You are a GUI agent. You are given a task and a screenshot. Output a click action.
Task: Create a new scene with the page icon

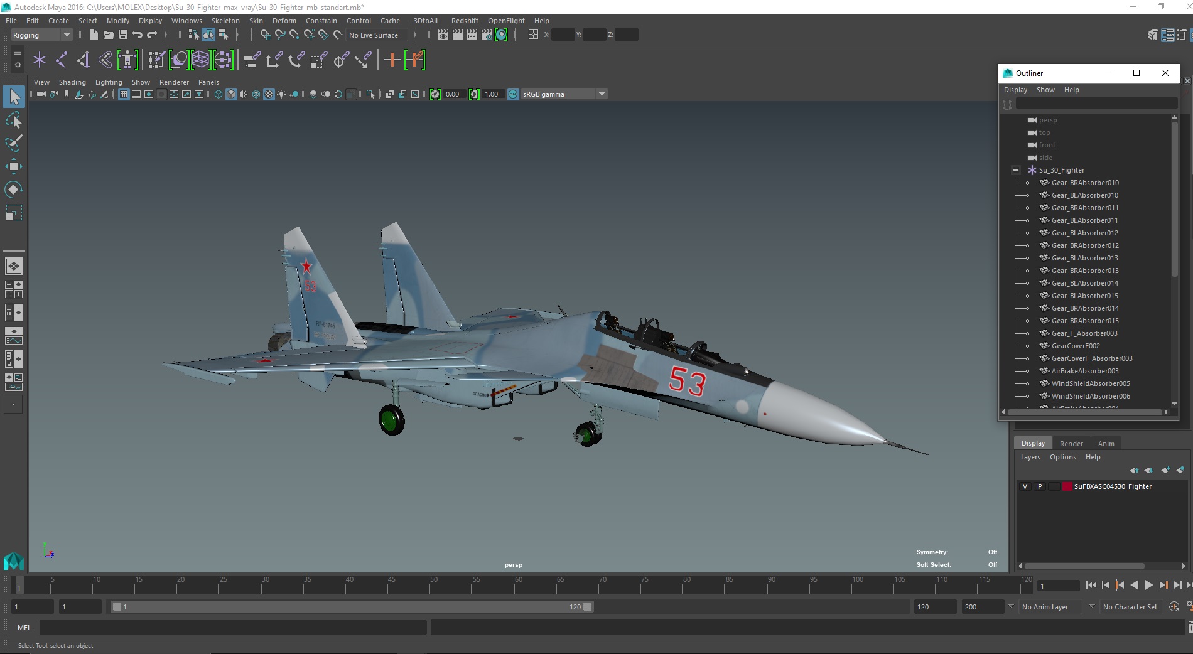[x=94, y=35]
